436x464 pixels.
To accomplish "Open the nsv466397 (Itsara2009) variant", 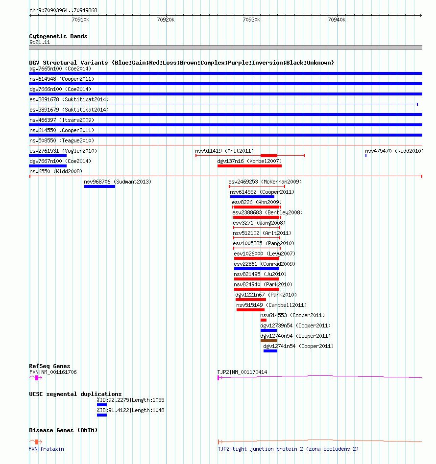I will coord(225,125).
